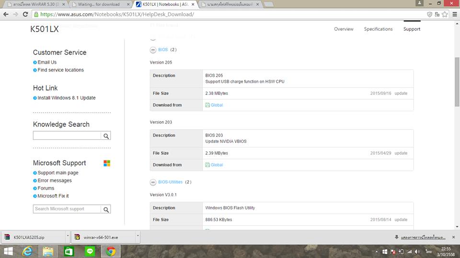
Task: Collapse the BIOS-Utilities section
Action: (x=153, y=182)
